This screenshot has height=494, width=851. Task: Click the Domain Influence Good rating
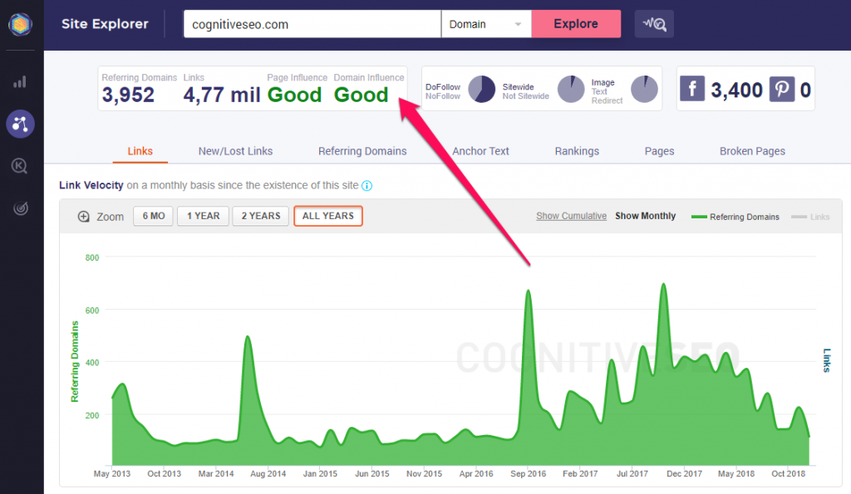tap(362, 95)
